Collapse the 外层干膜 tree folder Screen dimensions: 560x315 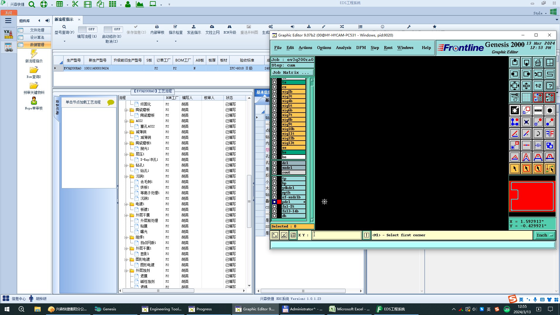(126, 215)
